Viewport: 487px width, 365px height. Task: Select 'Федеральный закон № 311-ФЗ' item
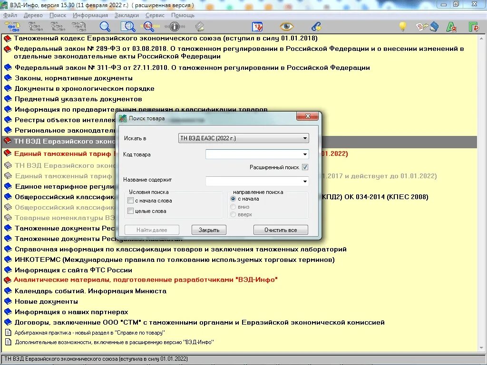[192, 67]
